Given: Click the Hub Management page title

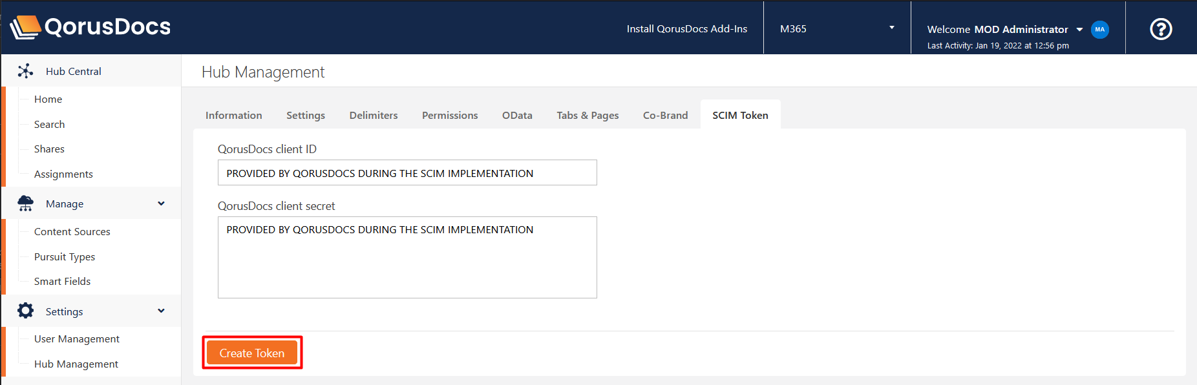Looking at the screenshot, I should pos(263,72).
